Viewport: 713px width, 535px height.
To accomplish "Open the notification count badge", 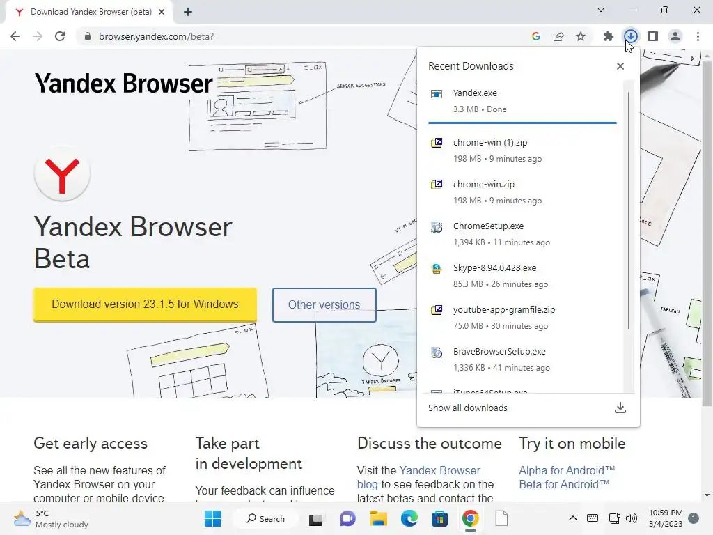I will point(694,518).
